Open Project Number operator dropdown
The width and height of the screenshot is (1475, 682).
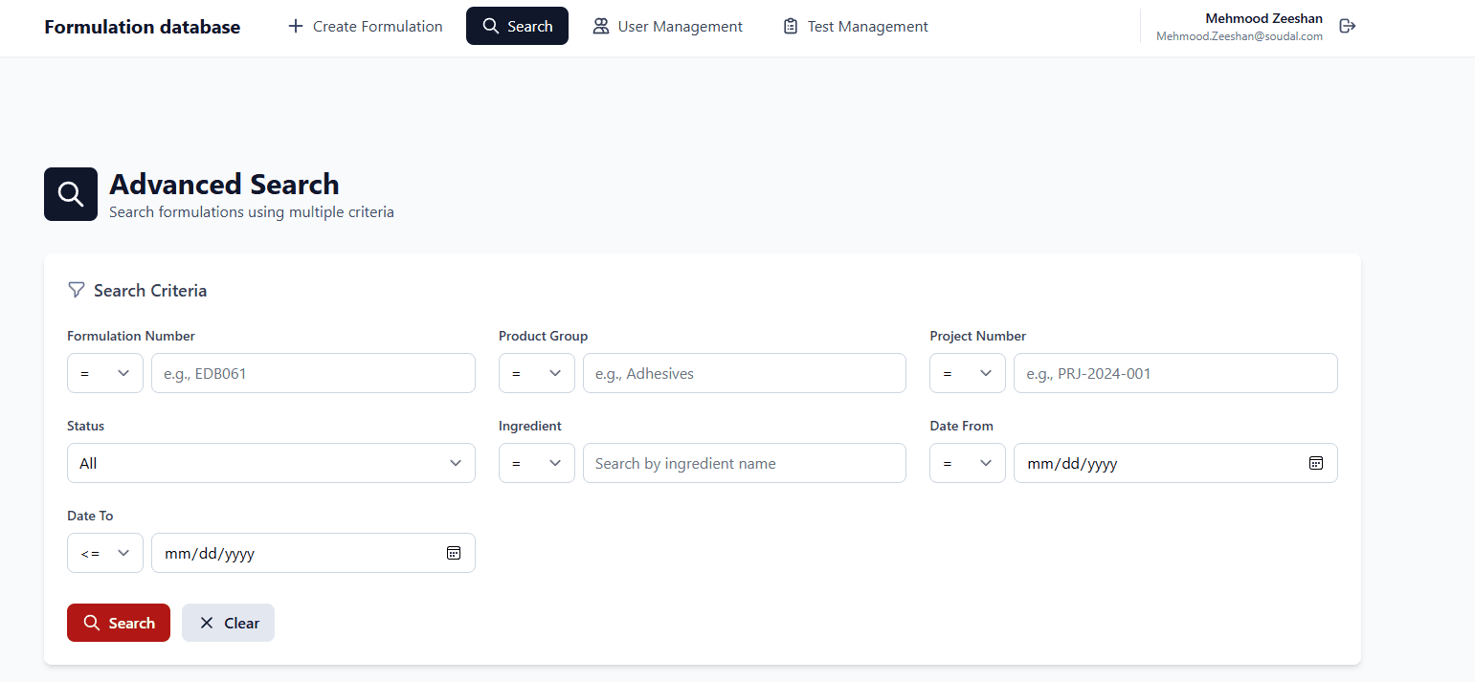pyautogui.click(x=968, y=373)
